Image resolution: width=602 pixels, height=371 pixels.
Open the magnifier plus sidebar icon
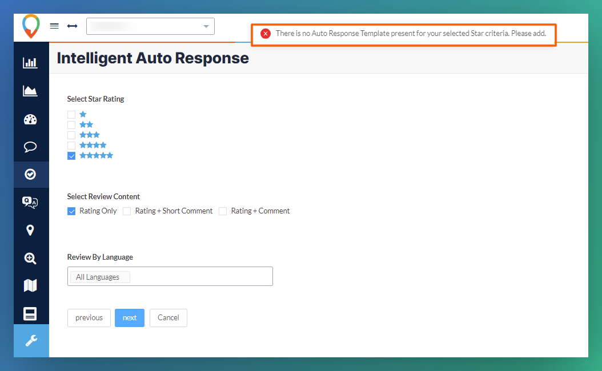tap(30, 258)
